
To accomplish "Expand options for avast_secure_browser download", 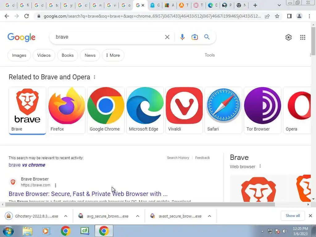I will coord(210,216).
